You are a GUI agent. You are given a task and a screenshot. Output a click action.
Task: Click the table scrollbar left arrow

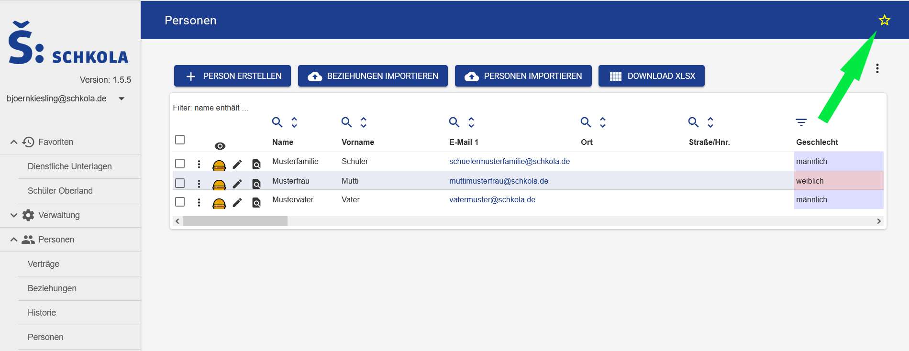[x=177, y=221]
